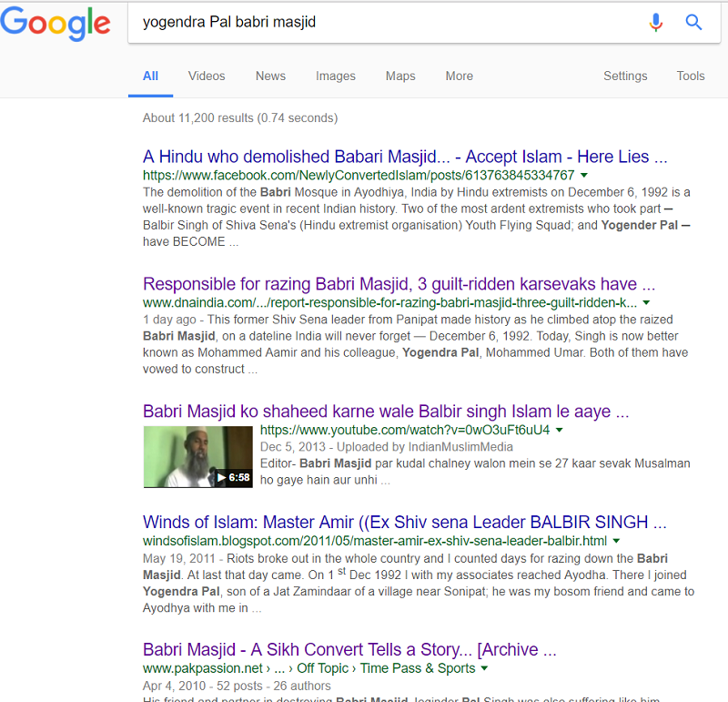
Task: Click the youtube.com/watch URL text
Action: 405,430
